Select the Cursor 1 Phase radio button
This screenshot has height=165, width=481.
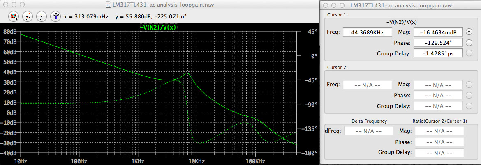[x=469, y=43]
